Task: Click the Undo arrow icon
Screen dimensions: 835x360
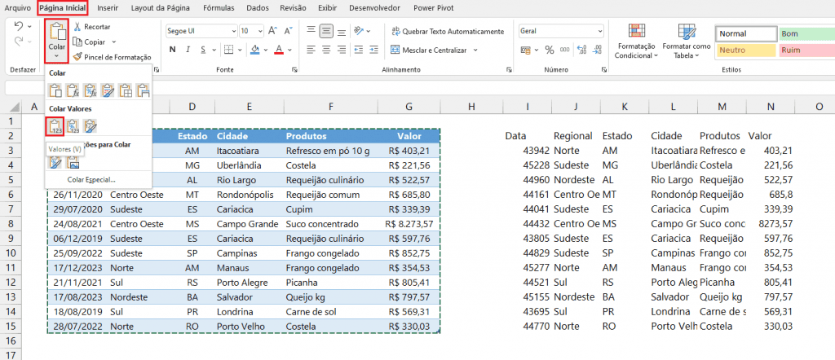Action: pyautogui.click(x=18, y=25)
